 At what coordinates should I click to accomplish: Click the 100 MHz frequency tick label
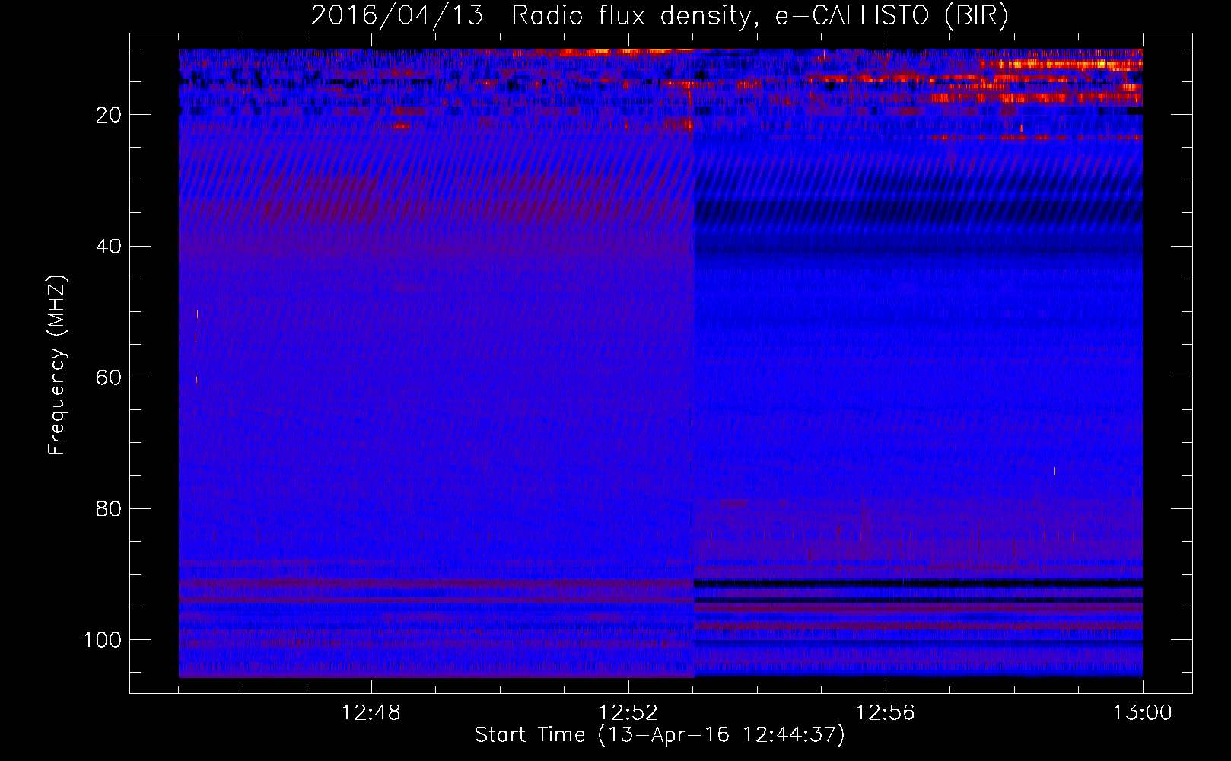(x=103, y=640)
